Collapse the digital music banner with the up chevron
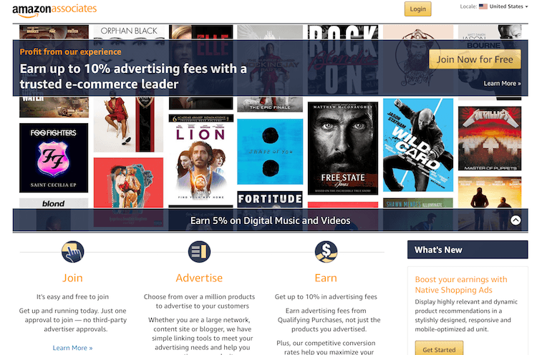The height and width of the screenshot is (355, 537). (x=516, y=220)
